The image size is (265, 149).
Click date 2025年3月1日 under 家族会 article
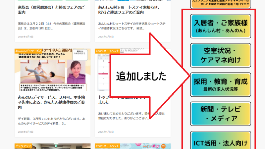(26, 37)
